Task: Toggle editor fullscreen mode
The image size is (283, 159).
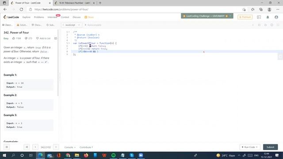Action: (x=278, y=25)
